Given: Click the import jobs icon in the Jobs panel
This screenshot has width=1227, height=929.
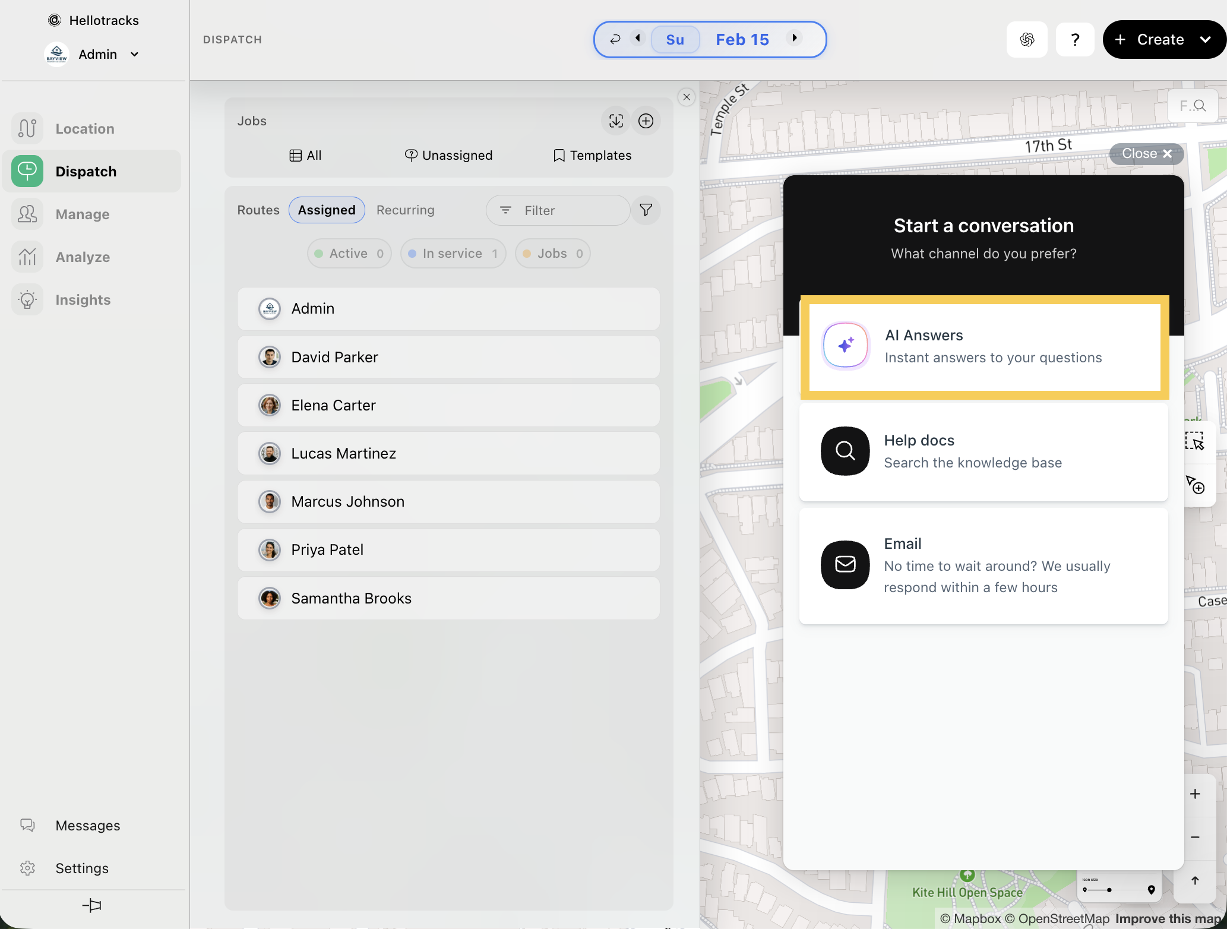Looking at the screenshot, I should [616, 121].
